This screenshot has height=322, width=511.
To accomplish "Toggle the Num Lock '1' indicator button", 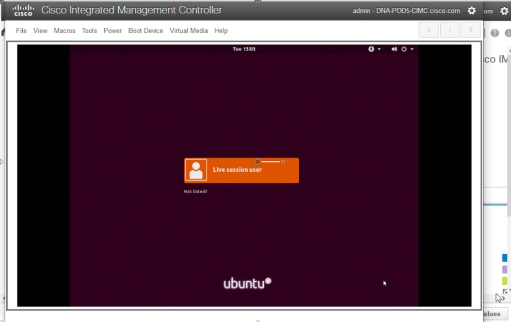I will pyautogui.click(x=450, y=30).
